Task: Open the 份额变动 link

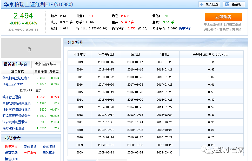Action: coord(11,153)
